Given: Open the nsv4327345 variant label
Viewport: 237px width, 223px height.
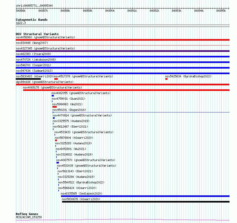Looking at the screenshot, I should pos(46,48).
